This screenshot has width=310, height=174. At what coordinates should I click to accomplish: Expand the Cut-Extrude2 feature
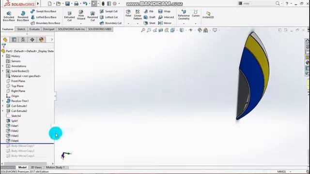tap(3, 111)
